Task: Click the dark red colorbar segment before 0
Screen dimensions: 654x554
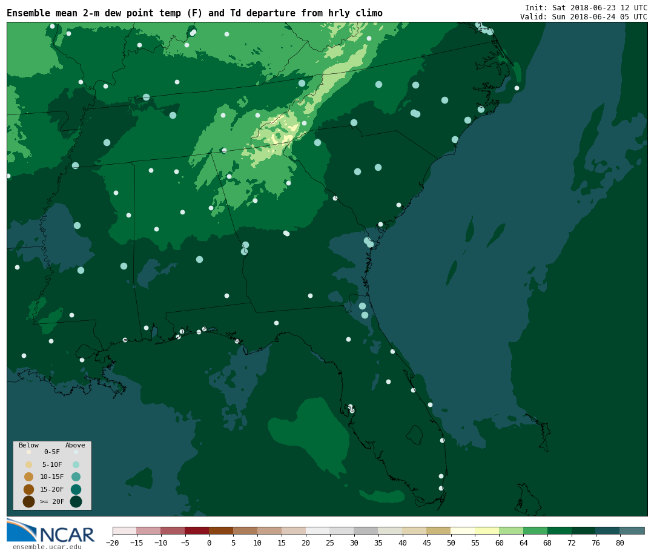Action: 197,530
